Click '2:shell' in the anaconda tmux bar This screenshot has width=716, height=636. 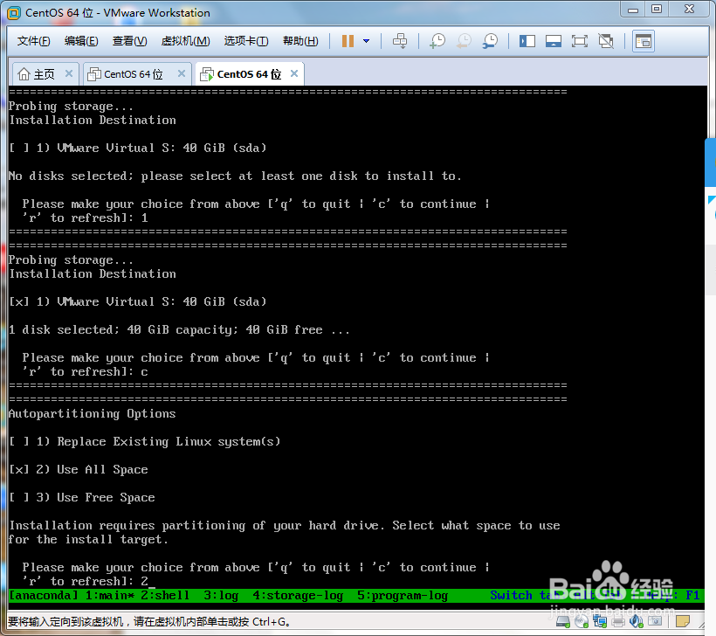[x=165, y=595]
